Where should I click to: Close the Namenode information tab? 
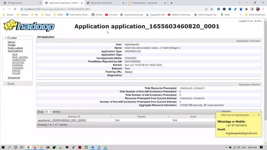tap(123, 3)
